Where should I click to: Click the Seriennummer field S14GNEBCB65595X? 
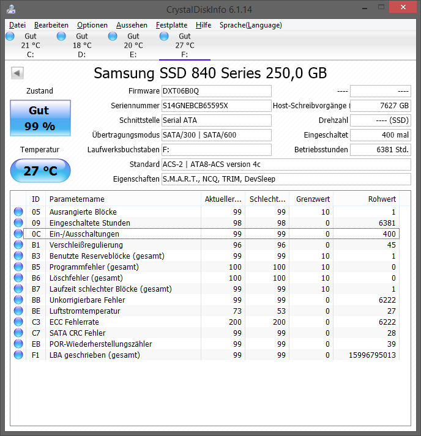pyautogui.click(x=217, y=106)
